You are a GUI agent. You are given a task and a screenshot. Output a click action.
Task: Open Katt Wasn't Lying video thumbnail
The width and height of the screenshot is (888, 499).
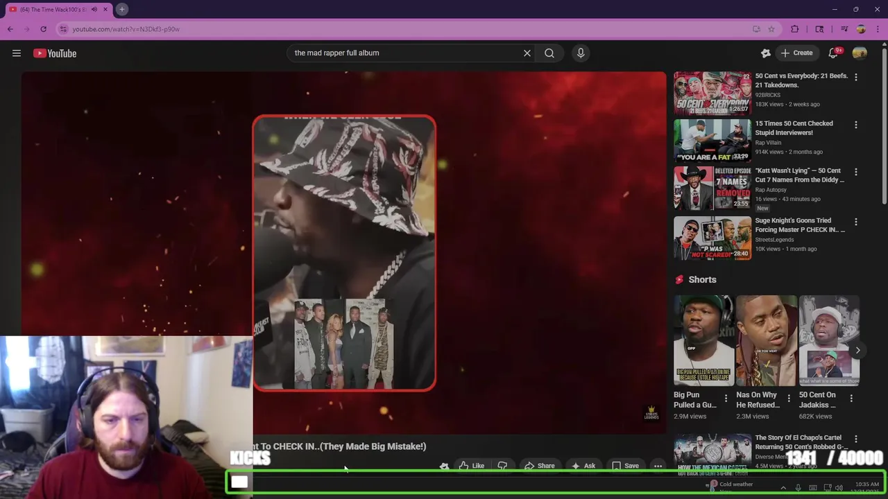pos(712,188)
